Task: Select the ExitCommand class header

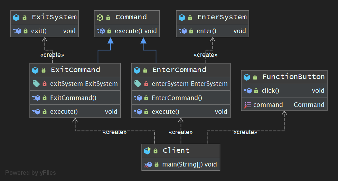Action: point(75,70)
